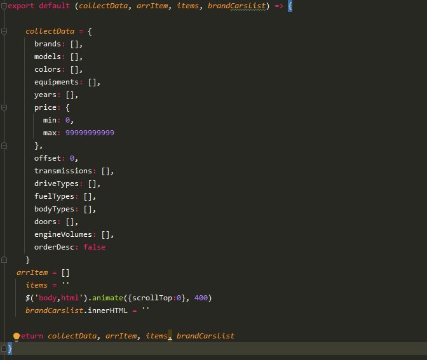Place cursor on models property
Image resolution: width=427 pixels, height=360 pixels.
(x=48, y=57)
